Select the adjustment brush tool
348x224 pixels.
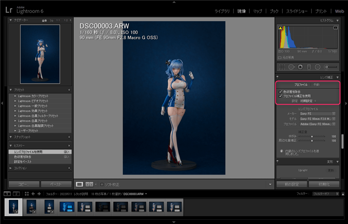coord(331,67)
